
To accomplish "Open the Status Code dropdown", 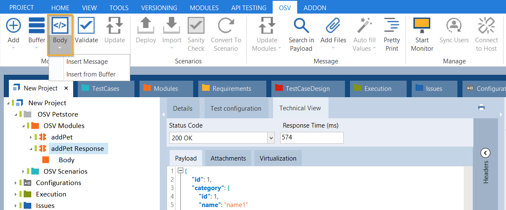I will 271,138.
